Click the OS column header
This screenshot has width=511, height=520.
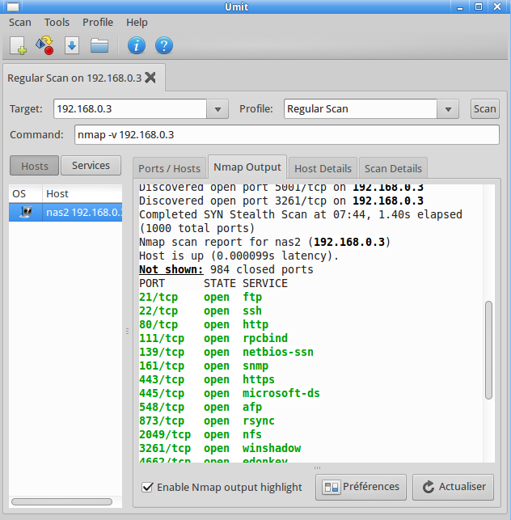pyautogui.click(x=26, y=193)
